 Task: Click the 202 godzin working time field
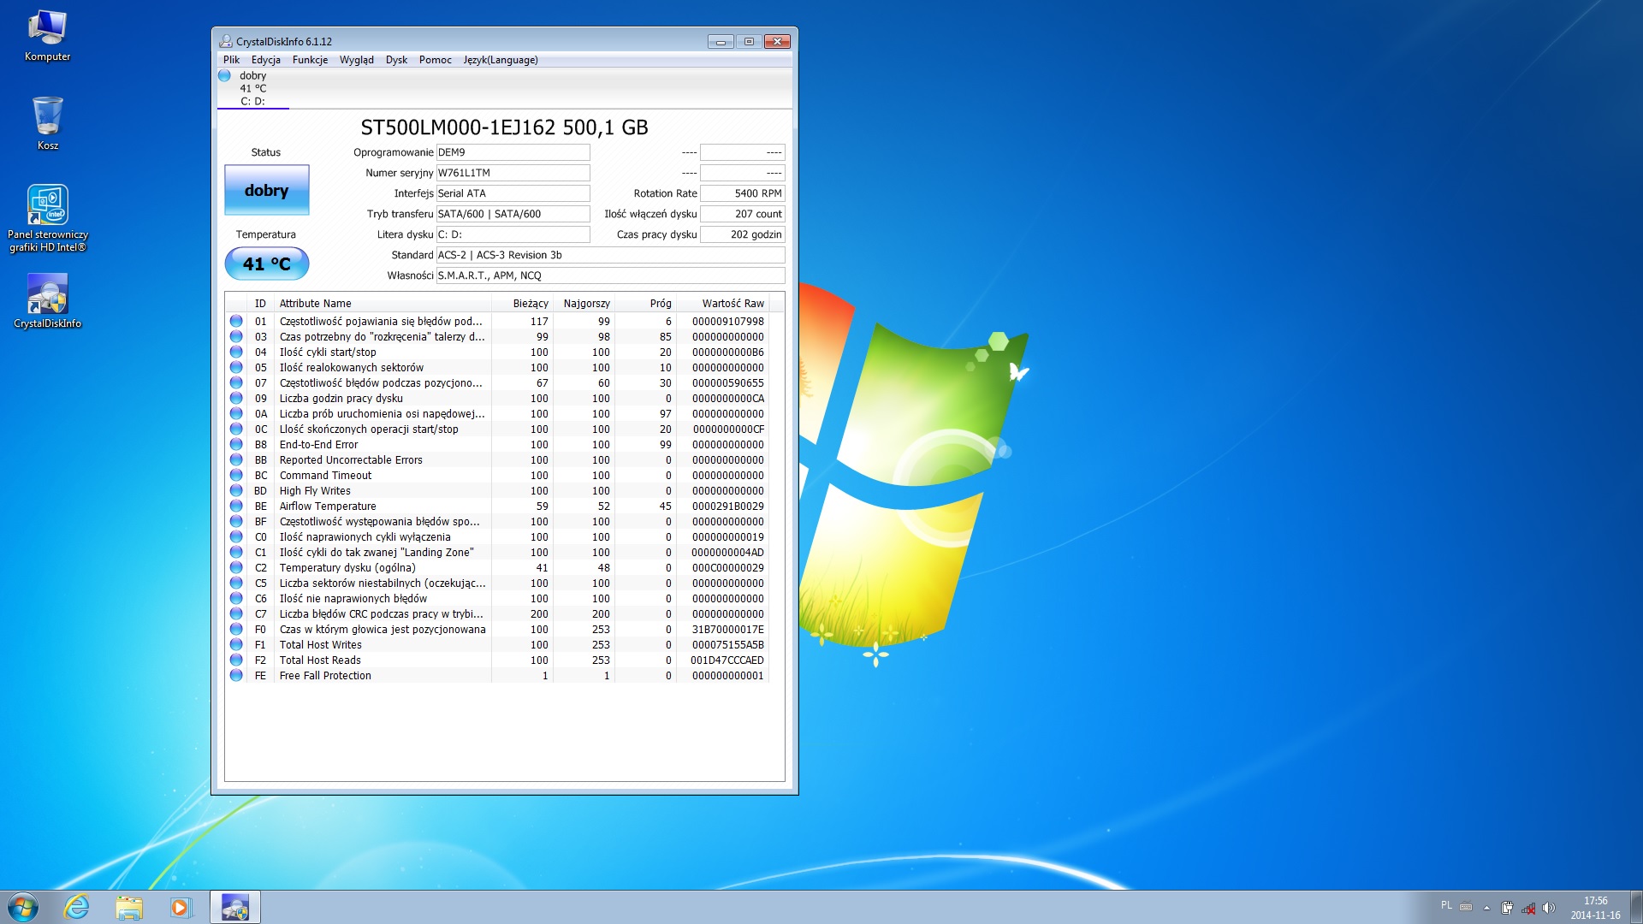[x=742, y=234]
